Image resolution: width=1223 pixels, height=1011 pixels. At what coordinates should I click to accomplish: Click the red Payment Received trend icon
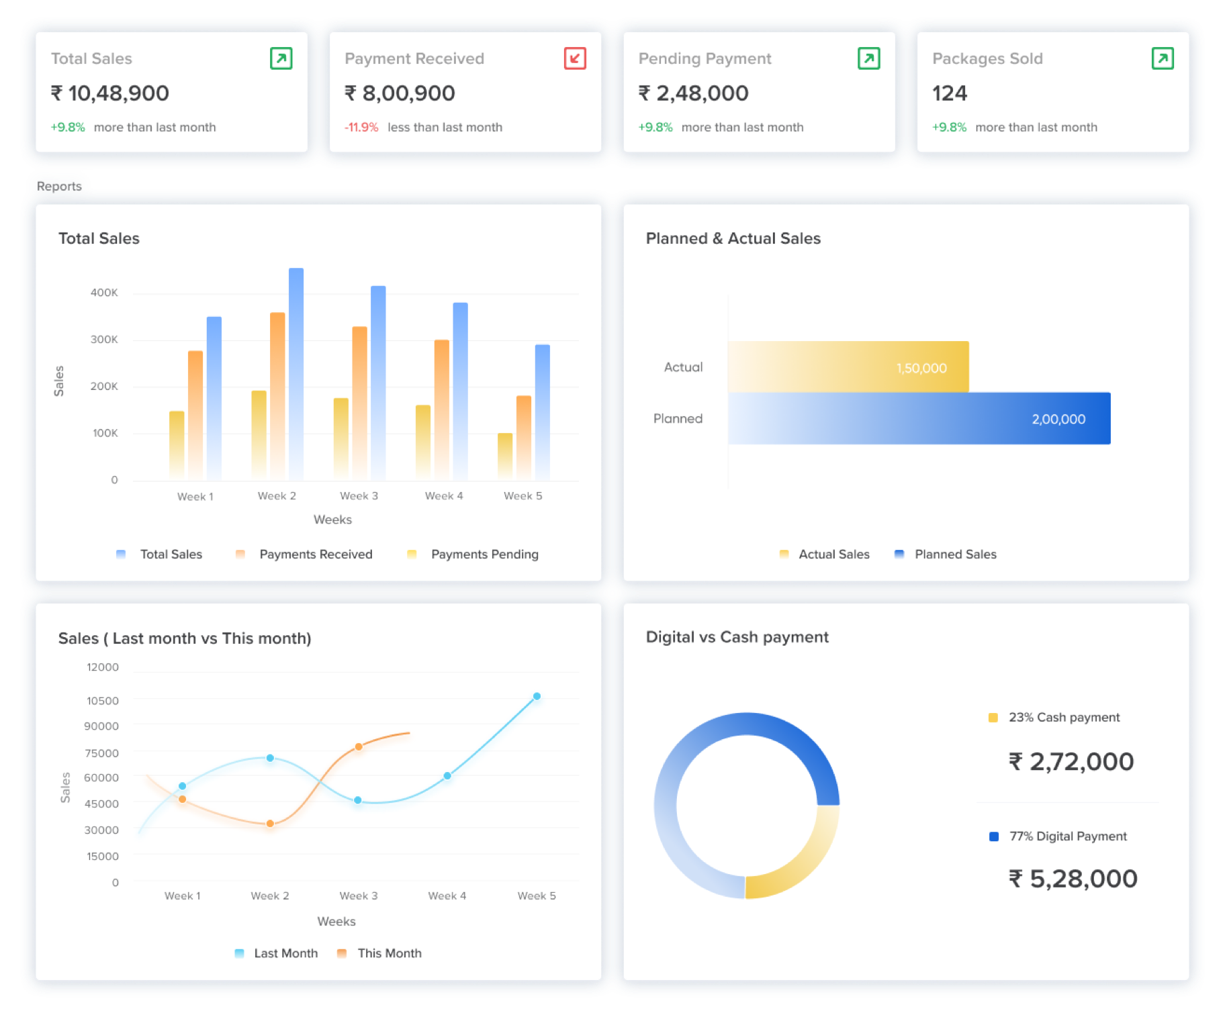tap(575, 58)
